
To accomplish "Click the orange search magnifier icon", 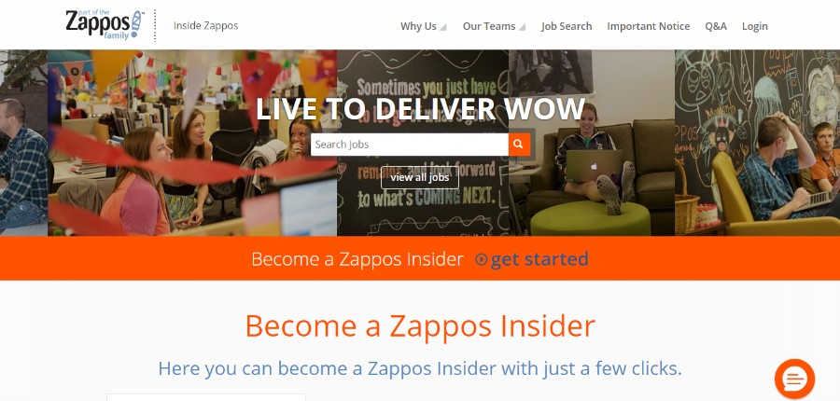I will [519, 145].
